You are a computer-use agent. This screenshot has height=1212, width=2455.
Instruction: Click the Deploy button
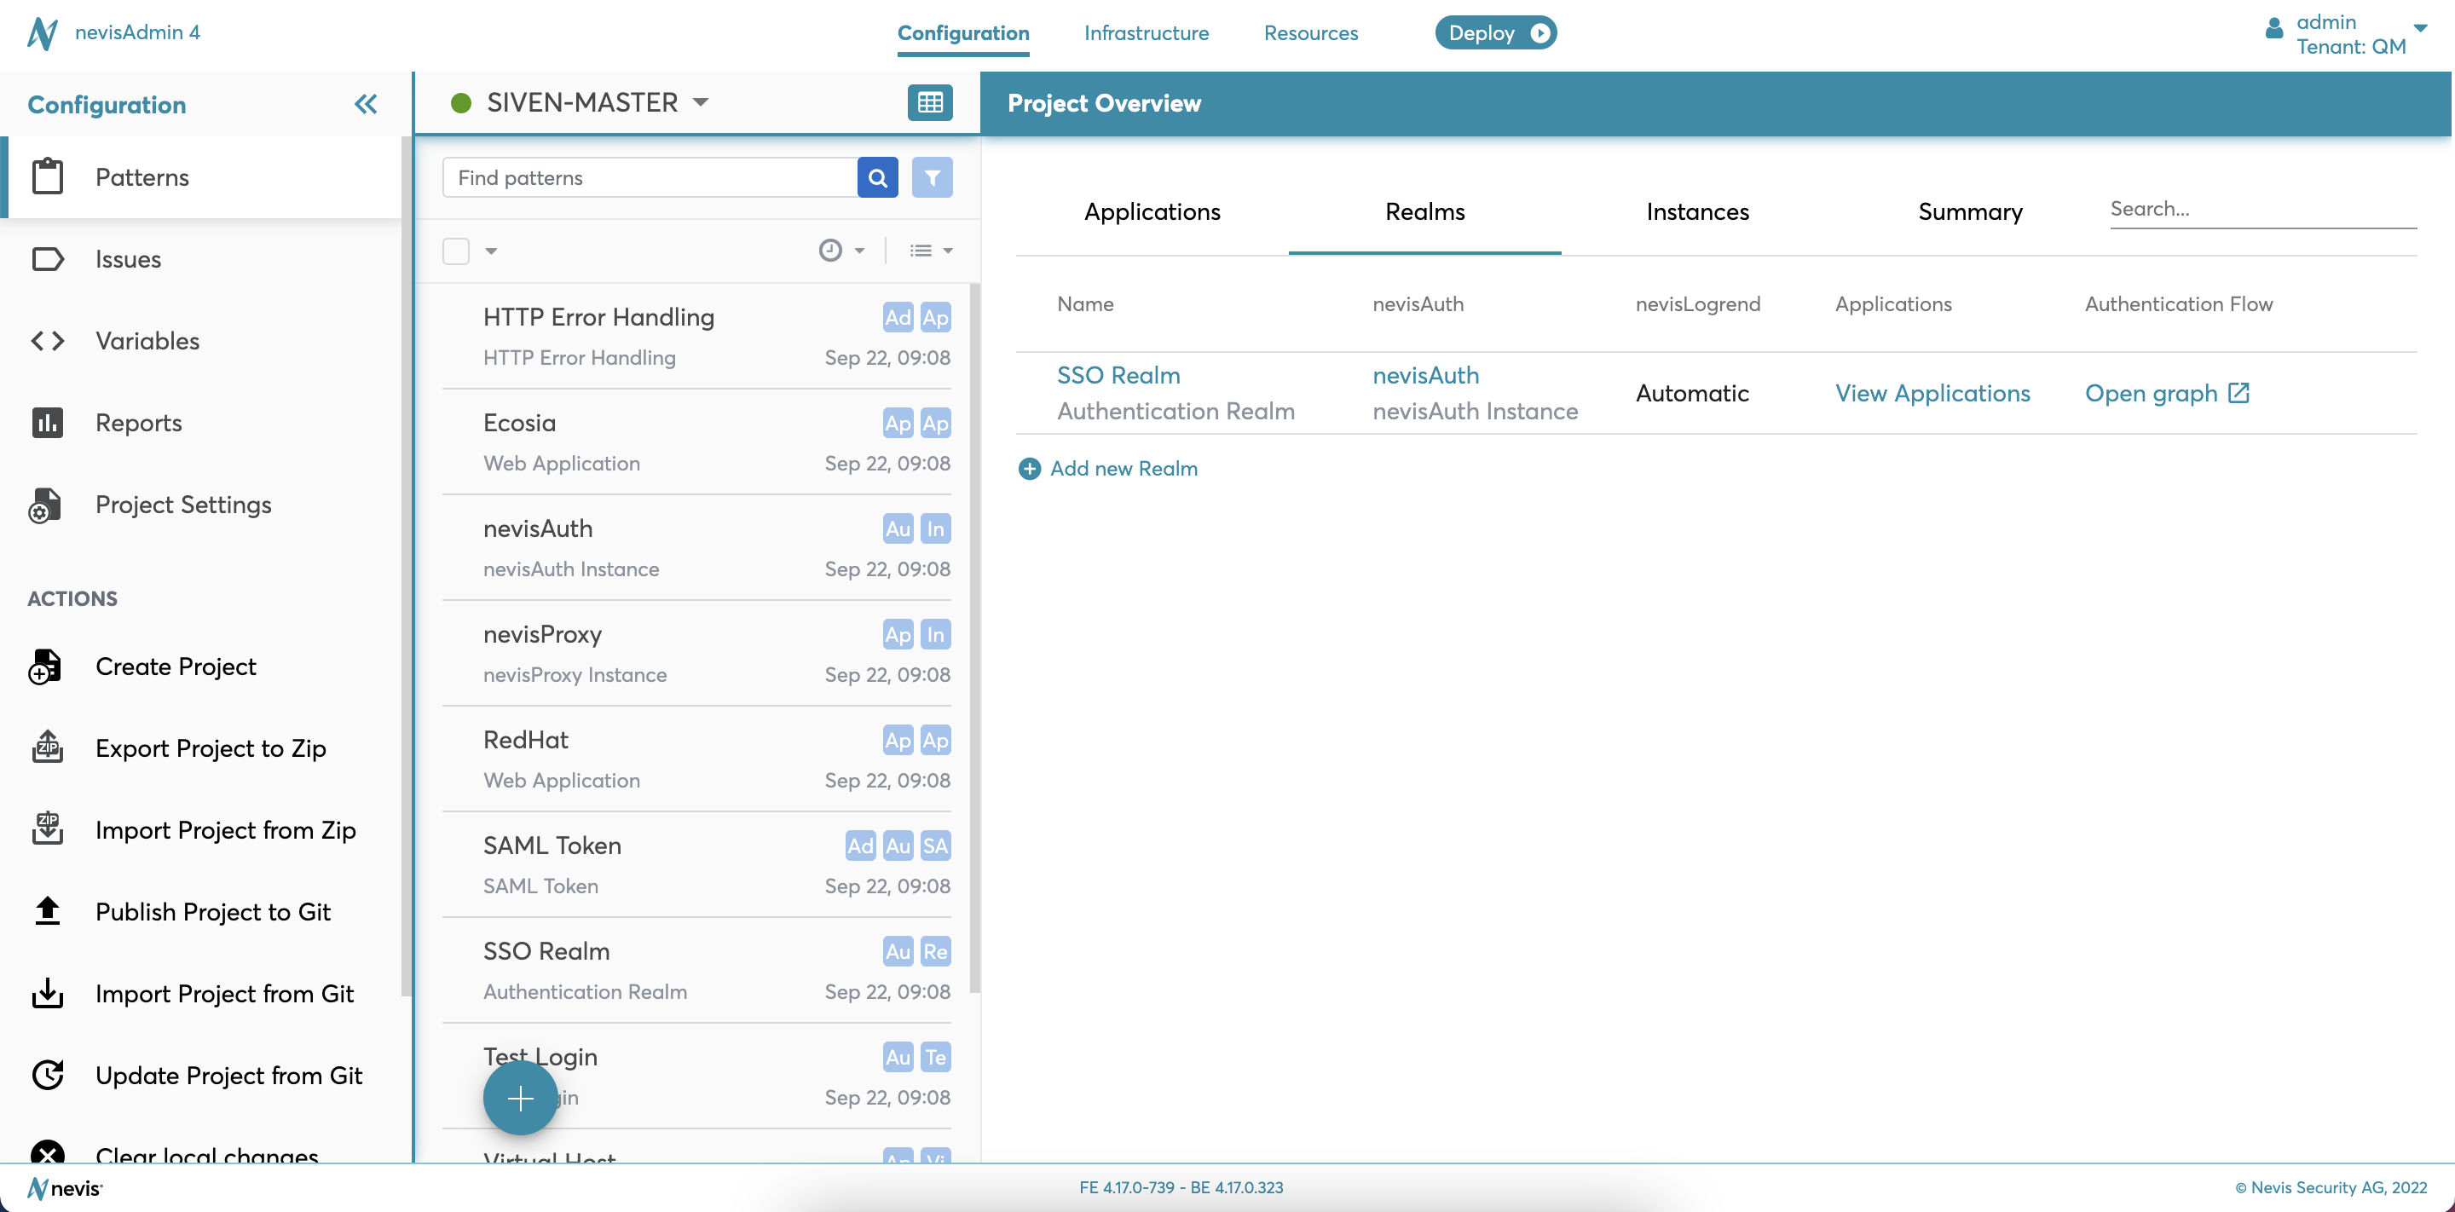1495,33
